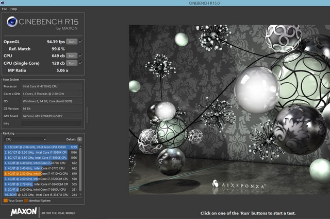Click the Cores x GHz field
Image resolution: width=330 pixels, height=219 pixels.
point(52,94)
